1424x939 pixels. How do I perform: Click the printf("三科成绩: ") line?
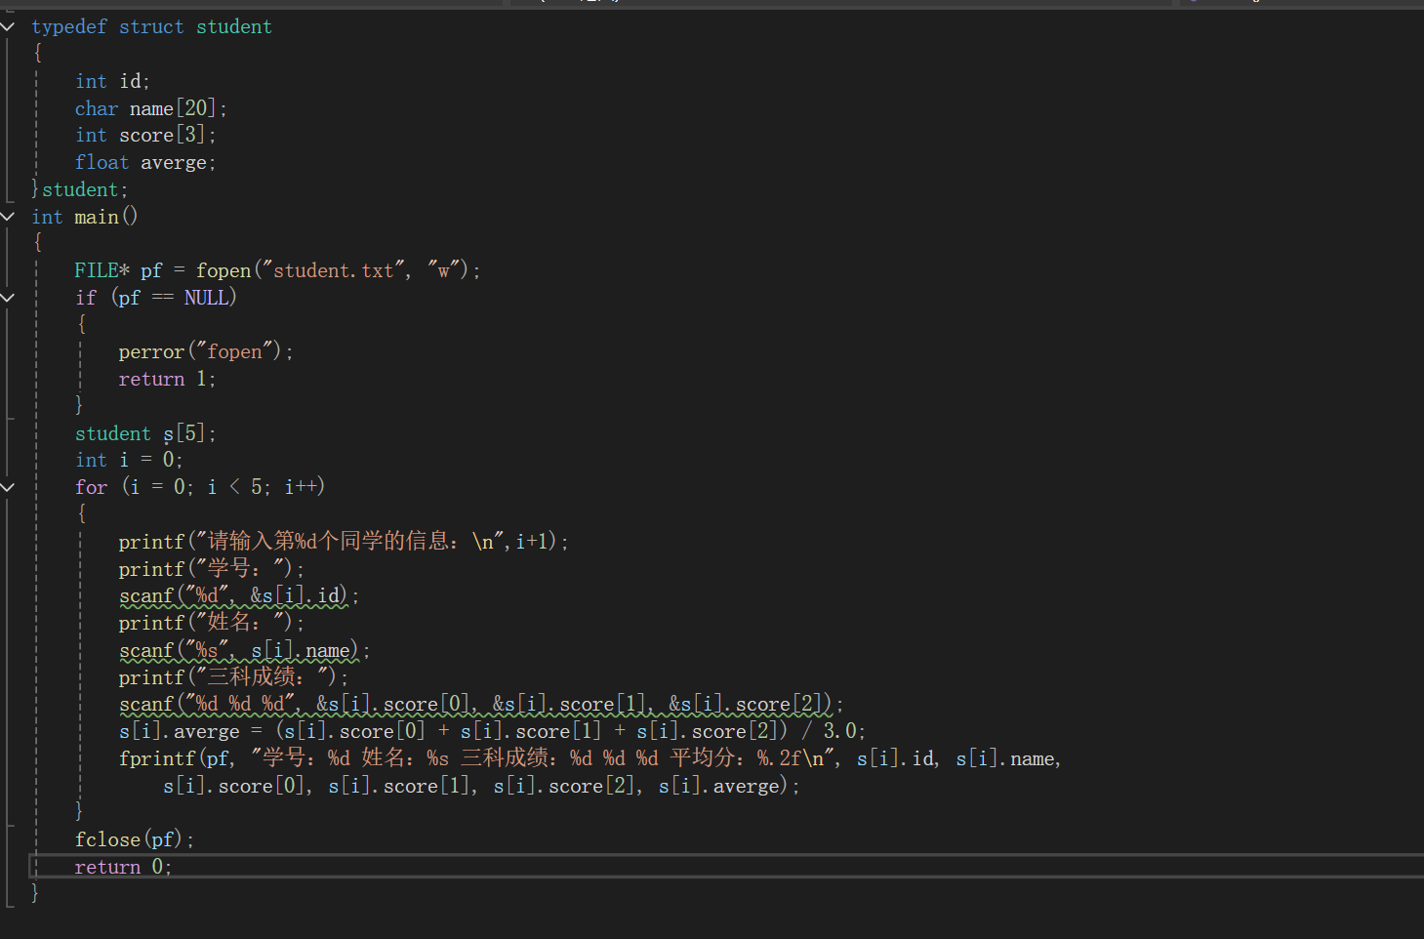pos(233,677)
